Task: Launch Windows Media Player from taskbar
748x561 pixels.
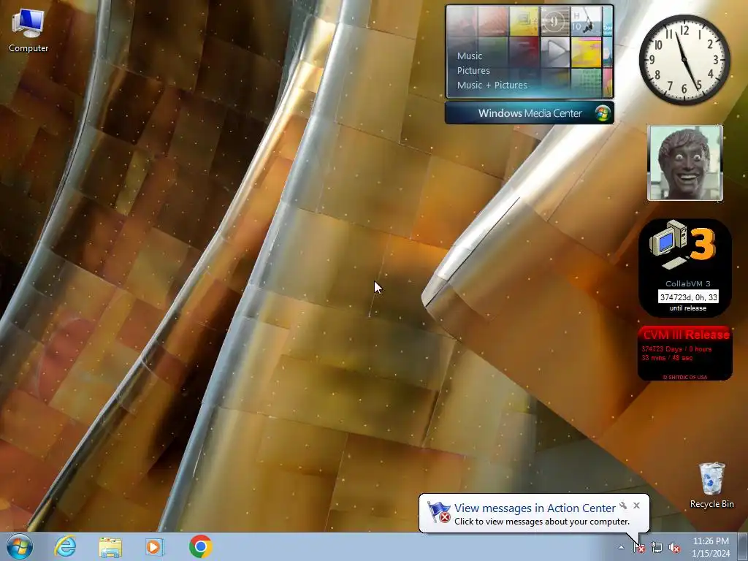Action: (x=154, y=546)
